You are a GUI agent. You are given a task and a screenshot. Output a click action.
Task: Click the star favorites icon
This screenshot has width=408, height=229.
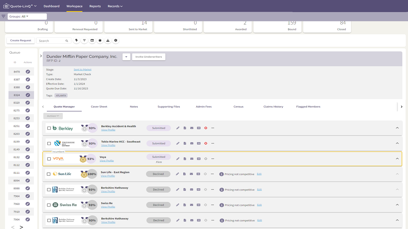[x=100, y=40]
